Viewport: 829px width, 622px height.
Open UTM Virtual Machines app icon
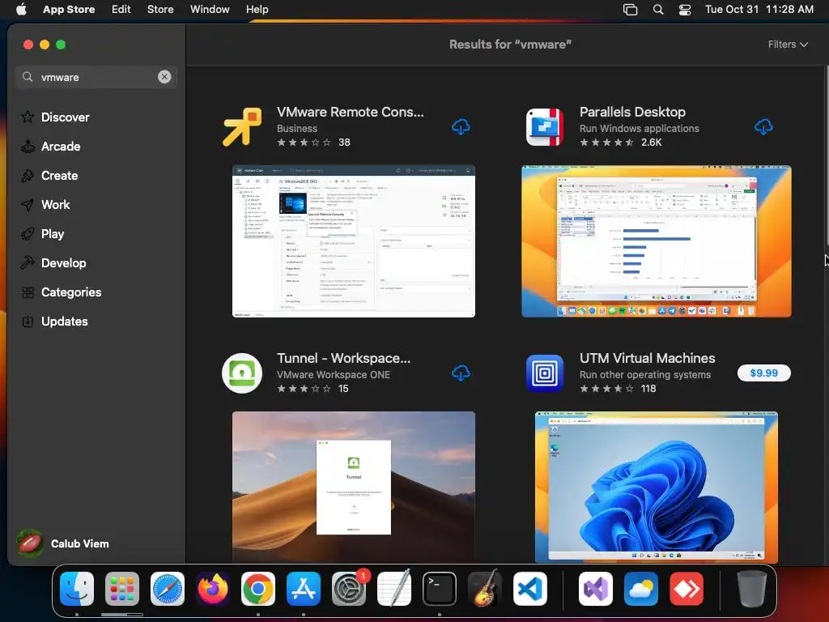click(x=545, y=373)
